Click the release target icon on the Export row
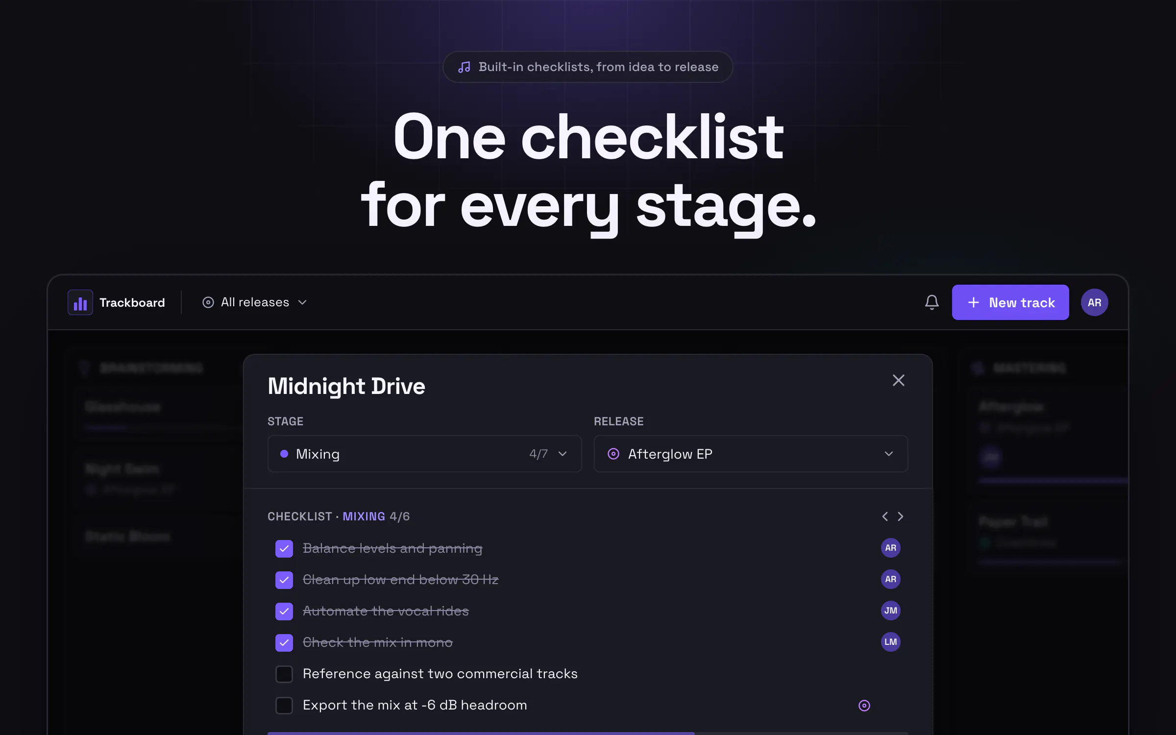 (864, 705)
